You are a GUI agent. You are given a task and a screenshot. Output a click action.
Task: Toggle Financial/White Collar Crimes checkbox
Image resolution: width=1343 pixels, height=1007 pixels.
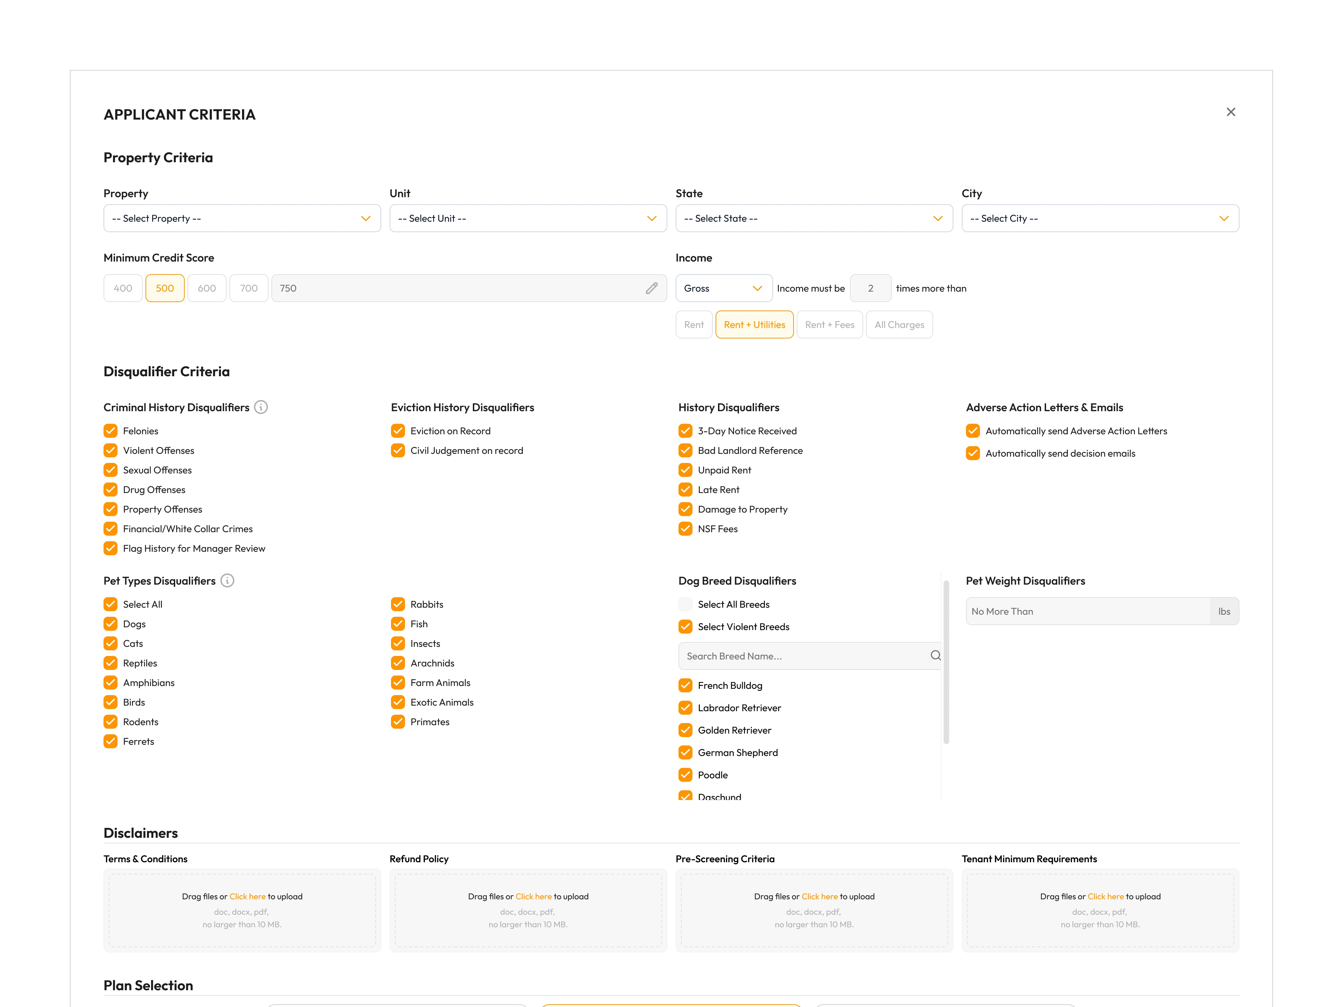point(111,529)
